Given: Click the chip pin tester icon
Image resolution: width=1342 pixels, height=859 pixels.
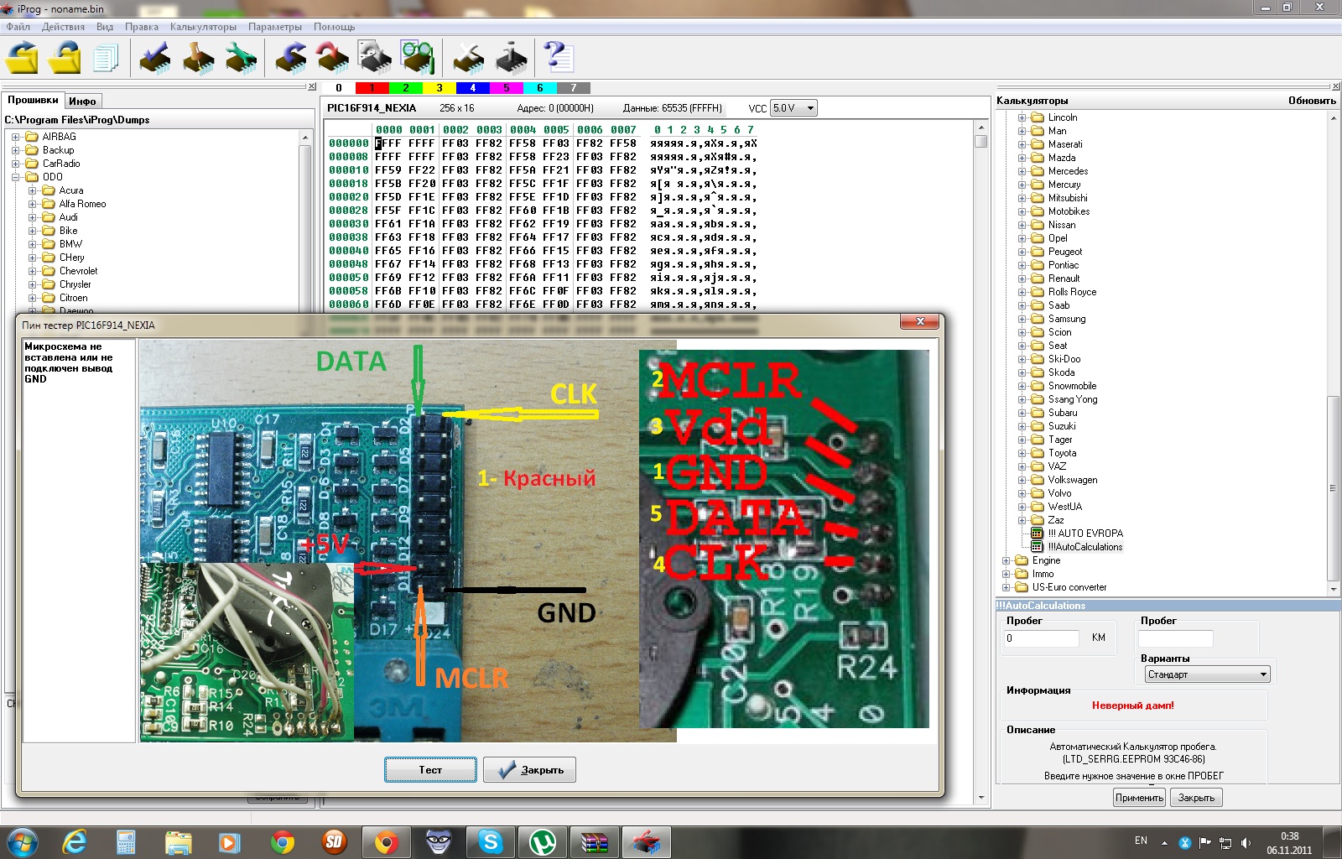Looking at the screenshot, I should pyautogui.click(x=199, y=59).
